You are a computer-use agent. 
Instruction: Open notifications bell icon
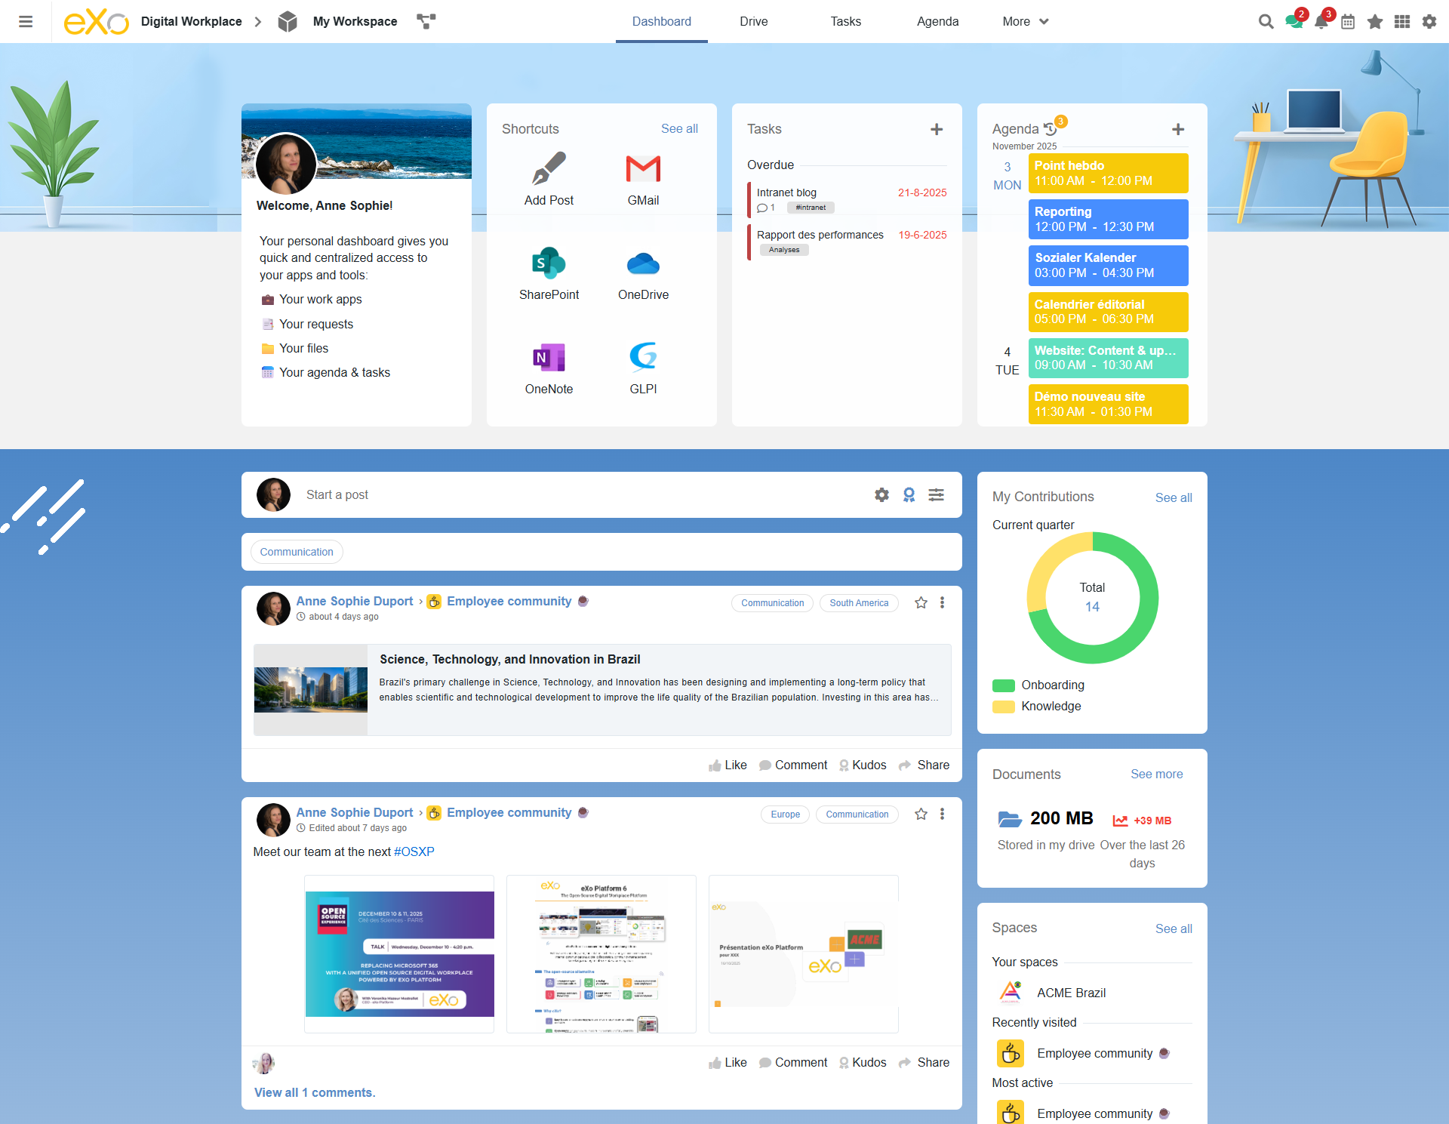[1321, 21]
